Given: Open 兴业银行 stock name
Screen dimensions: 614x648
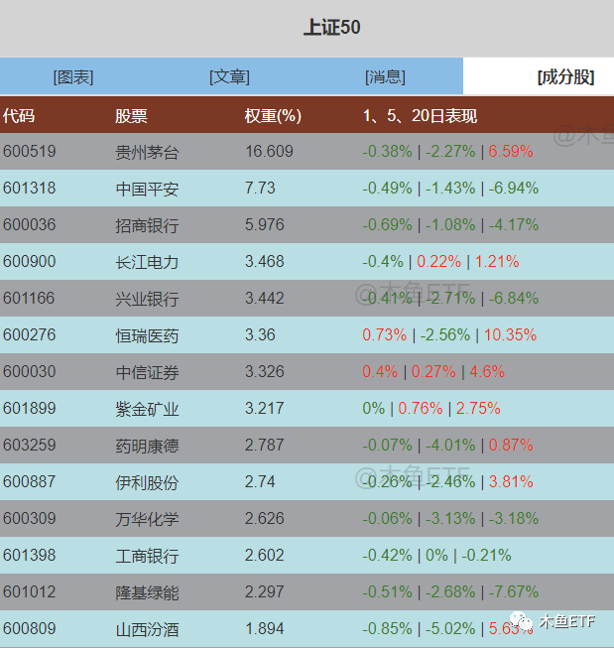Looking at the screenshot, I should (147, 300).
